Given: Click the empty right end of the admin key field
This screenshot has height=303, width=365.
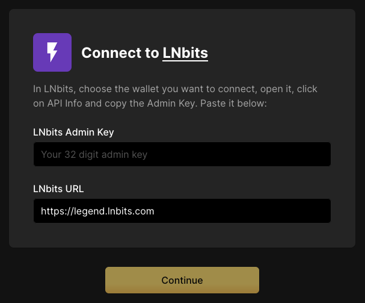Looking at the screenshot, I should (x=301, y=155).
